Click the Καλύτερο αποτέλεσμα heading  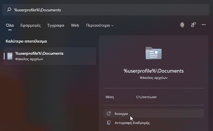(26, 41)
